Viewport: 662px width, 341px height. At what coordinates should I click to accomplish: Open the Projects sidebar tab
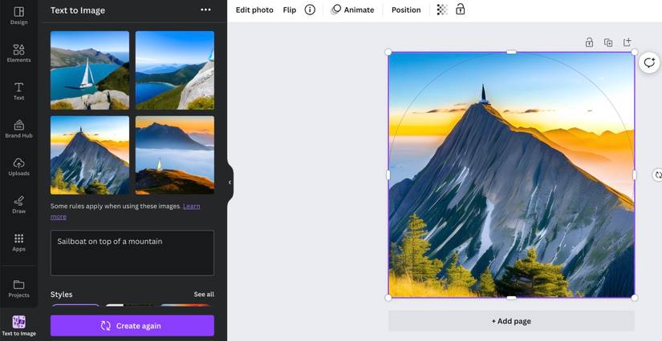point(18,289)
